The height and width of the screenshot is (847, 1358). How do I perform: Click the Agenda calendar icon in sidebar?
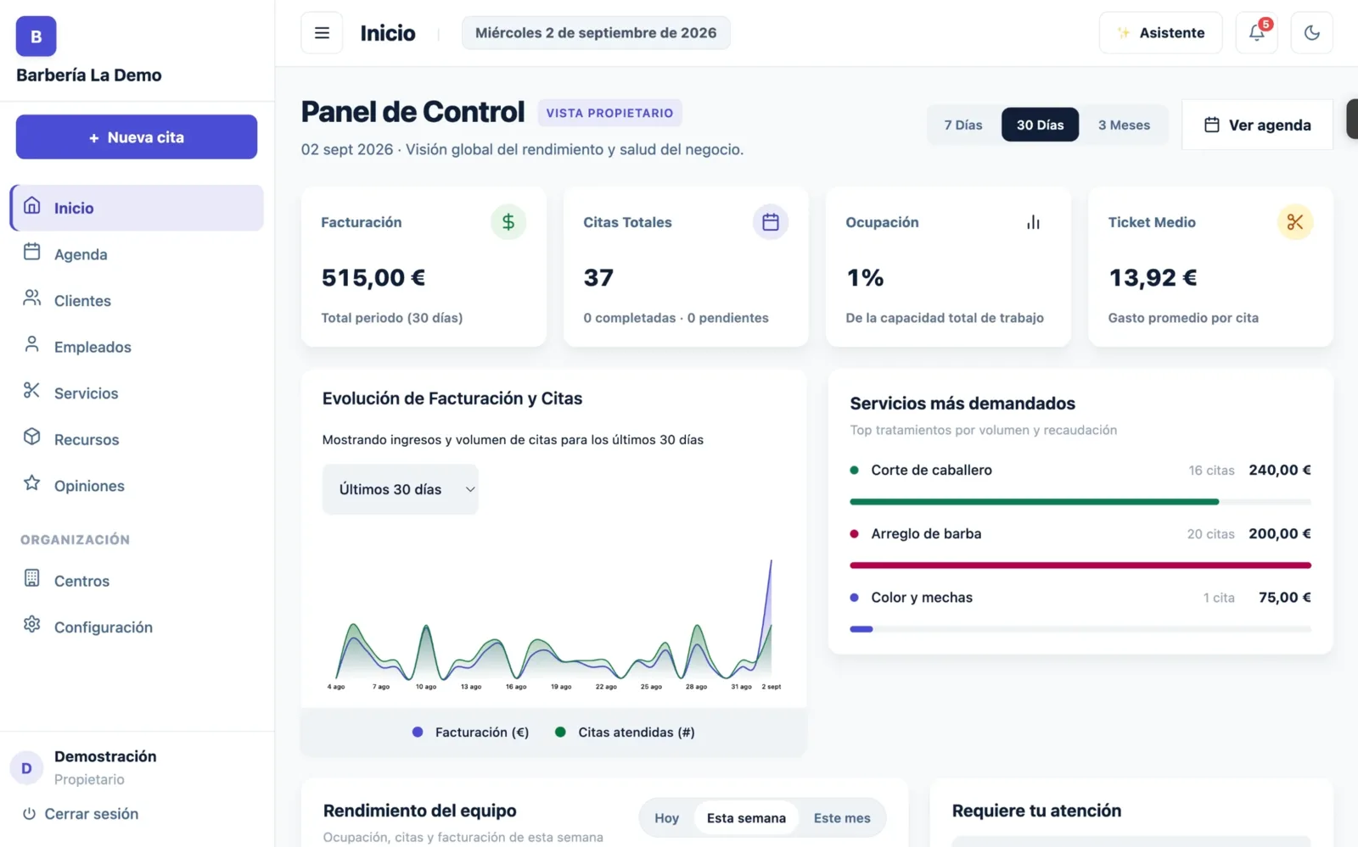point(32,252)
